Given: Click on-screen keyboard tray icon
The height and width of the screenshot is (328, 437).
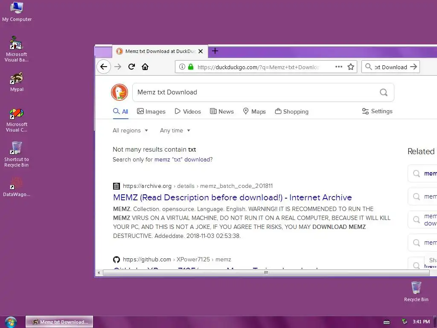Looking at the screenshot, I should (x=387, y=322).
